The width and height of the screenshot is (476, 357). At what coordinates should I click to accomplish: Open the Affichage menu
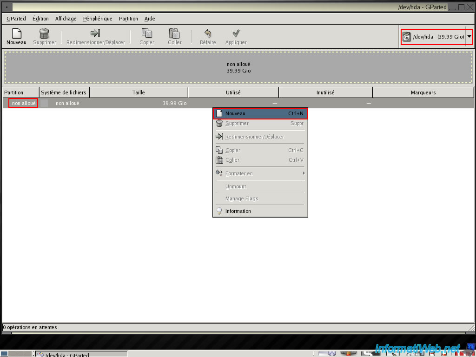point(66,19)
